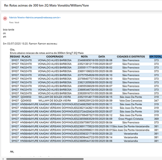Viewport: 162px width, 160px height.
Task: Click the YURE row dated 21/05/2025 08:13
Action: point(86,108)
